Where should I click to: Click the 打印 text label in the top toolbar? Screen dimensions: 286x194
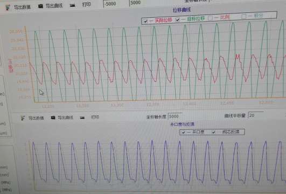pyautogui.click(x=87, y=4)
